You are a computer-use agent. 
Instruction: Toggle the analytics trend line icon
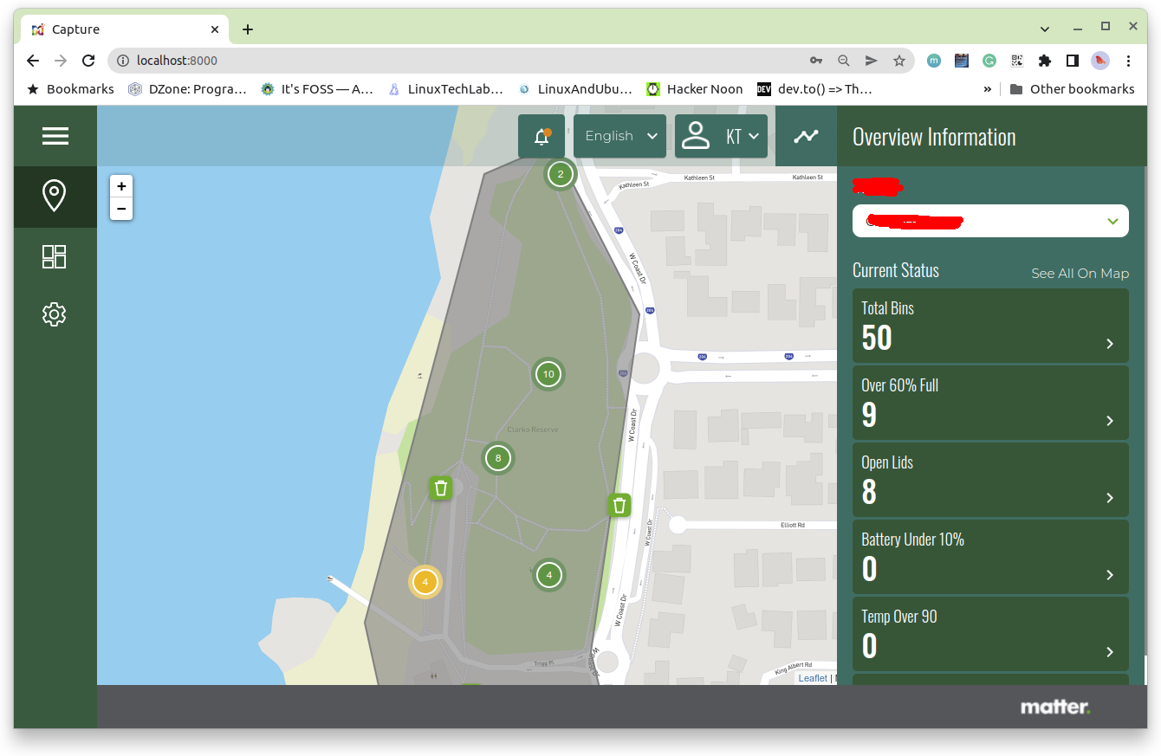[x=806, y=136]
